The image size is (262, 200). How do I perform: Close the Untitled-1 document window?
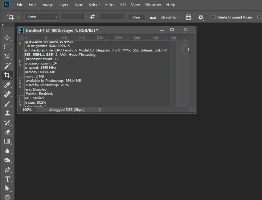click(x=185, y=29)
